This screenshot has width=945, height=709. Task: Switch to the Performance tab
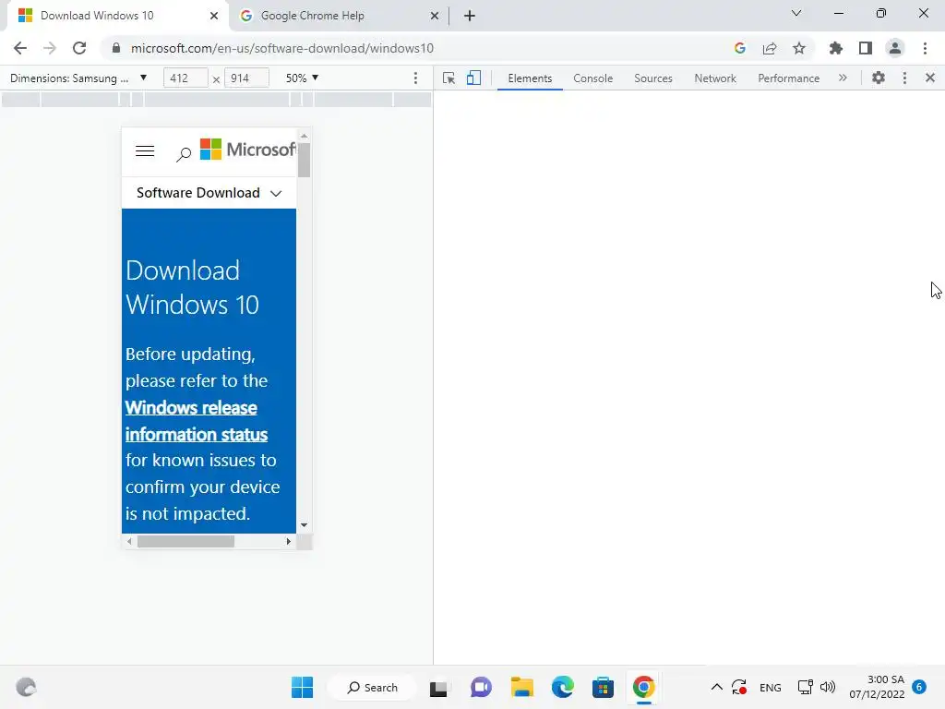tap(788, 78)
